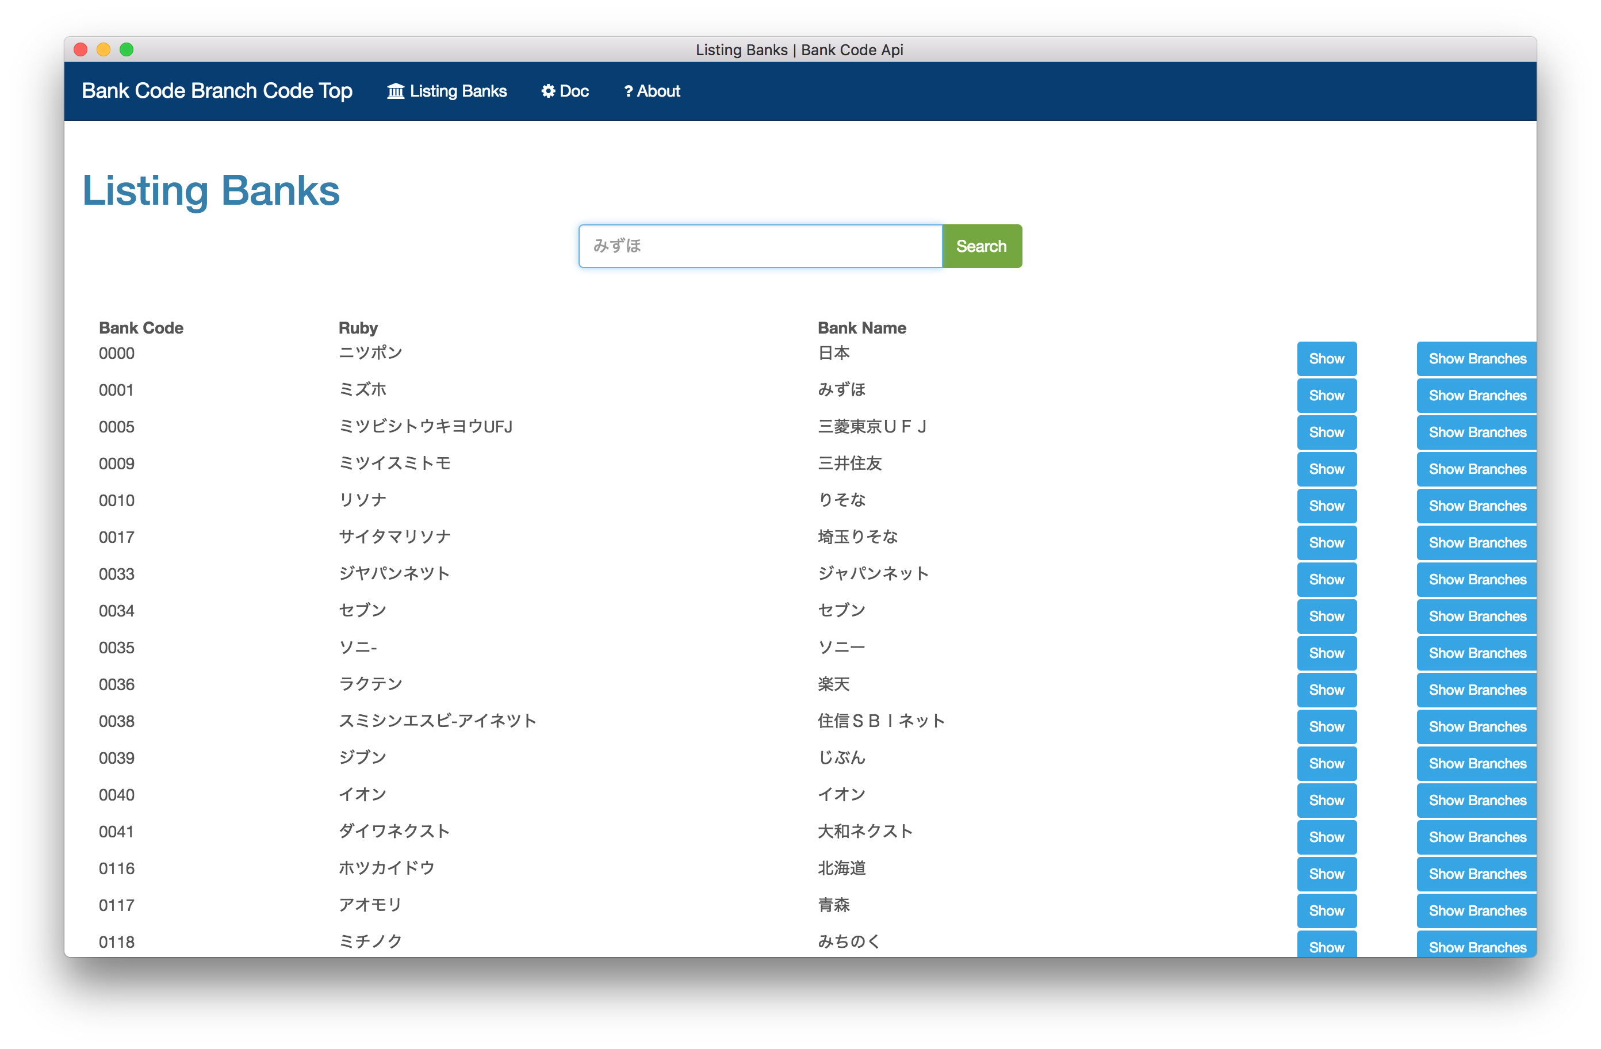Click Show for bank 0116 北海道
The width and height of the screenshot is (1601, 1049).
(1327, 874)
